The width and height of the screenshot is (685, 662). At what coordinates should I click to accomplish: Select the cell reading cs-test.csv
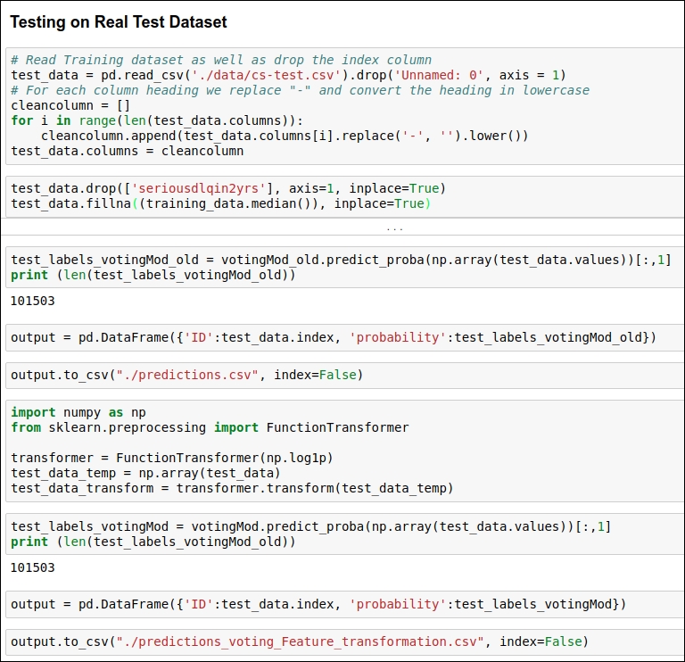click(x=344, y=106)
